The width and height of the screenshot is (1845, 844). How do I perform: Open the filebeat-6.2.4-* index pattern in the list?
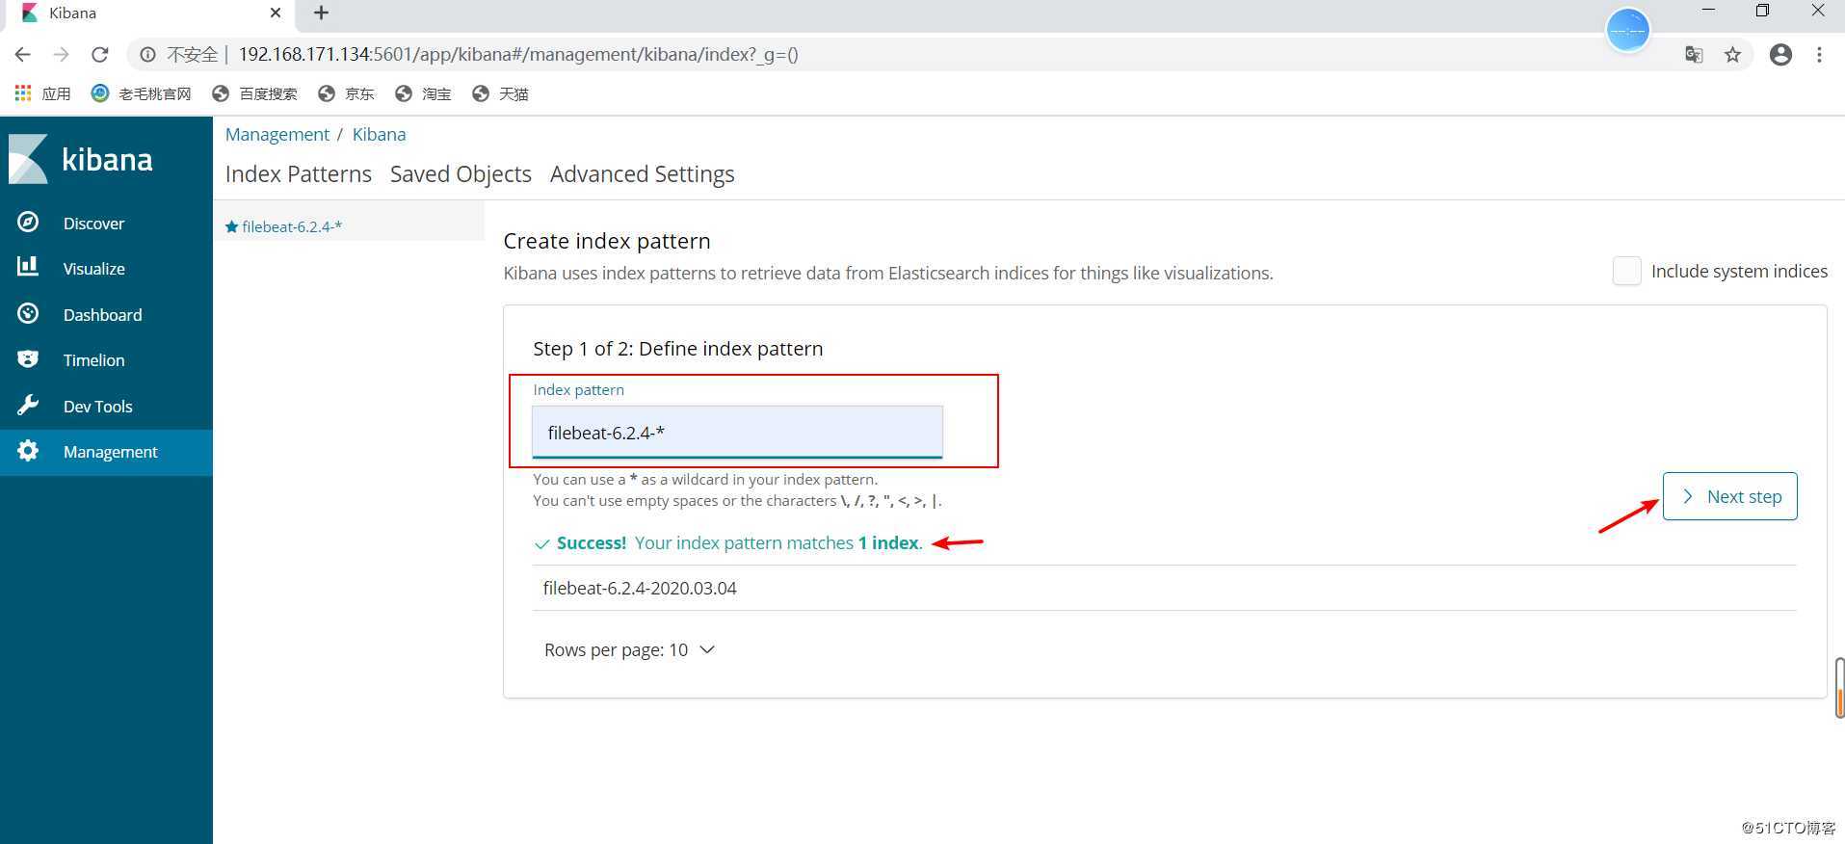pyautogui.click(x=292, y=226)
